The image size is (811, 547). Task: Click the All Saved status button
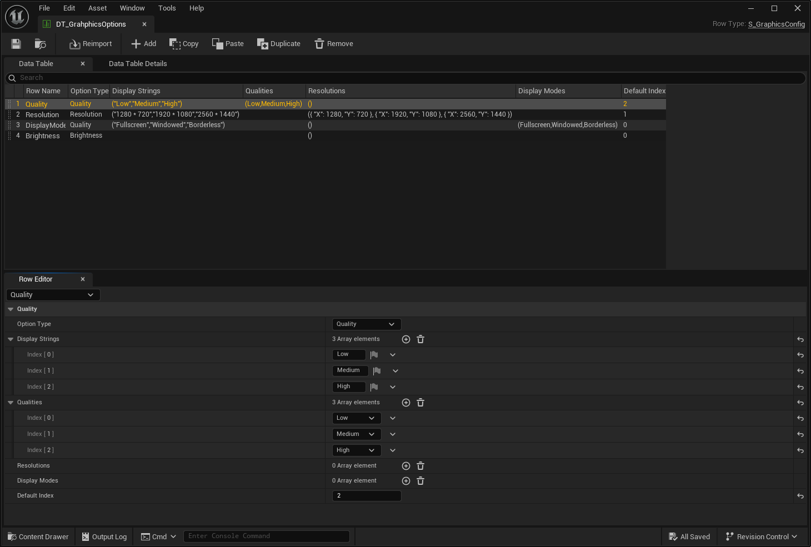click(x=689, y=537)
